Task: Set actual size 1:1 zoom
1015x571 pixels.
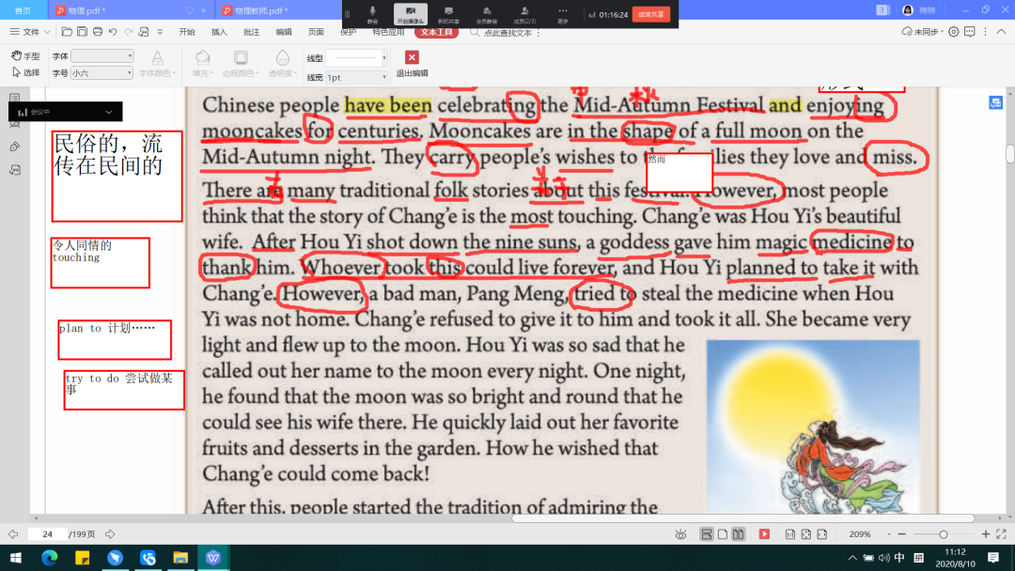Action: (790, 534)
